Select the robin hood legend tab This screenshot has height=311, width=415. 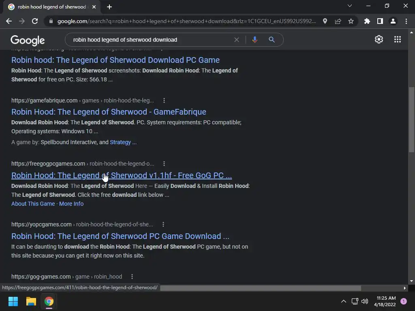(51, 7)
